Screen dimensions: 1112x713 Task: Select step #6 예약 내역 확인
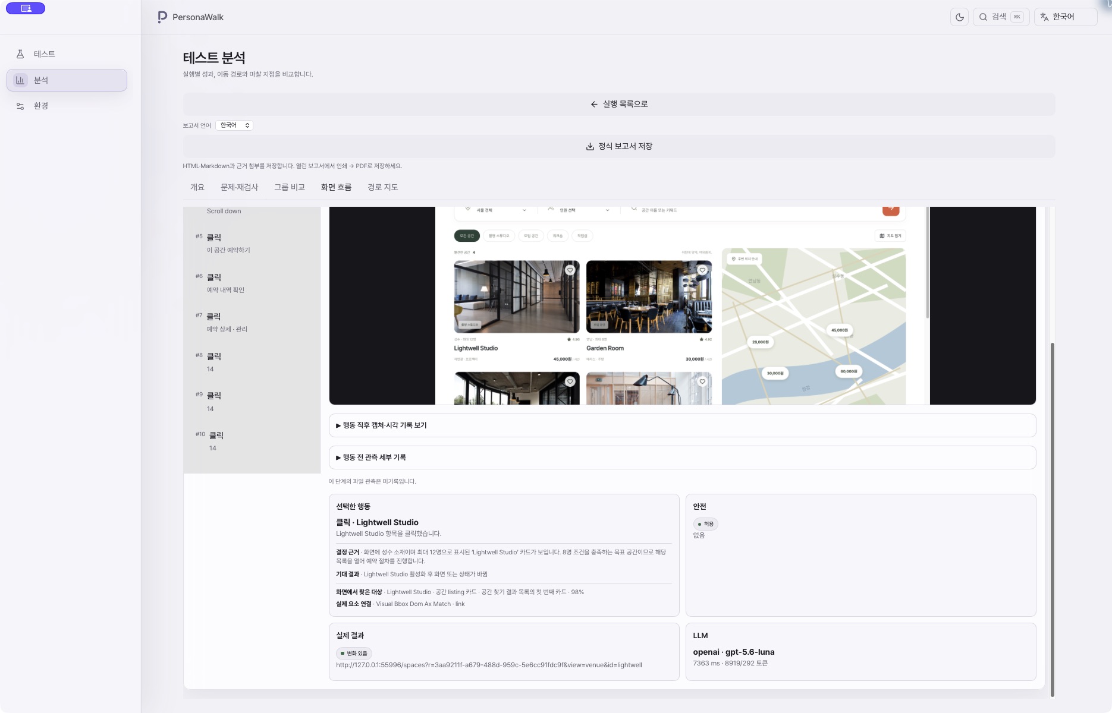pos(252,283)
